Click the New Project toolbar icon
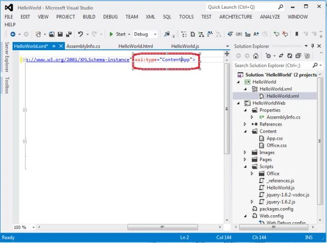Screen dimensions: 327x243 click(x=38, y=34)
